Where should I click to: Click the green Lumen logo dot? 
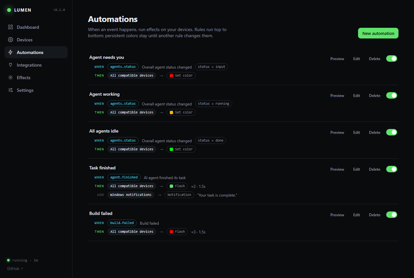[9, 10]
